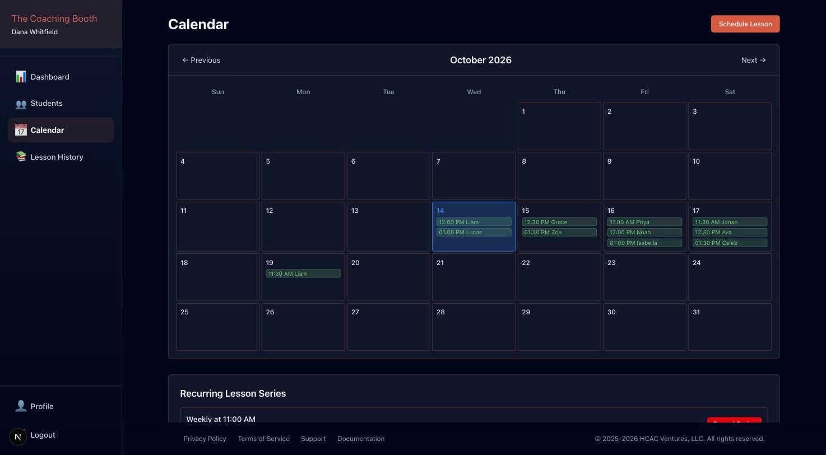Open the 01:30 PM Caleb lesson
826x455 pixels.
point(730,243)
